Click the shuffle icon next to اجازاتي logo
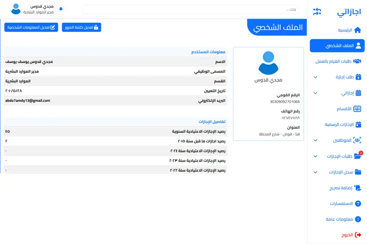Screen dimensions: 367x244 tap(316, 12)
